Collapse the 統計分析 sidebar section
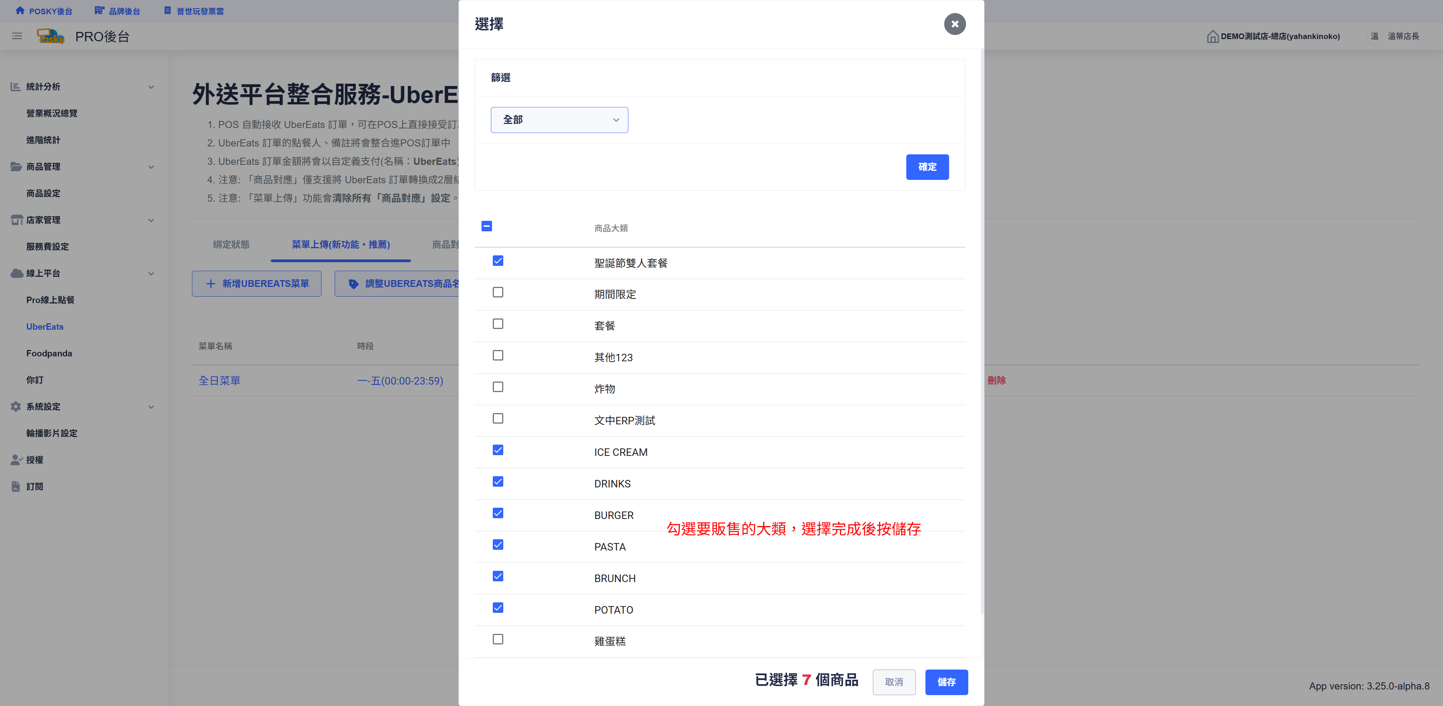 [151, 87]
